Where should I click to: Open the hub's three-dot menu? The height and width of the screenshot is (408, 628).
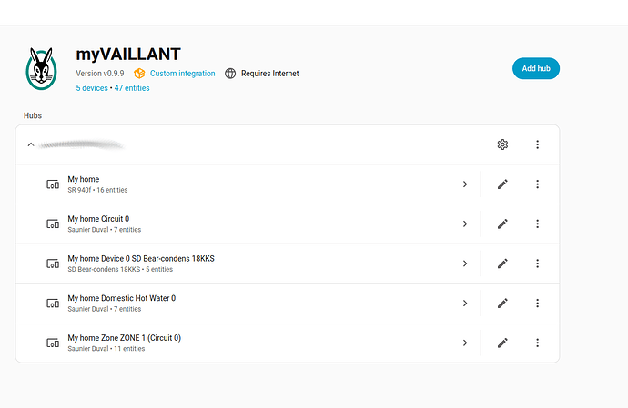(x=538, y=144)
